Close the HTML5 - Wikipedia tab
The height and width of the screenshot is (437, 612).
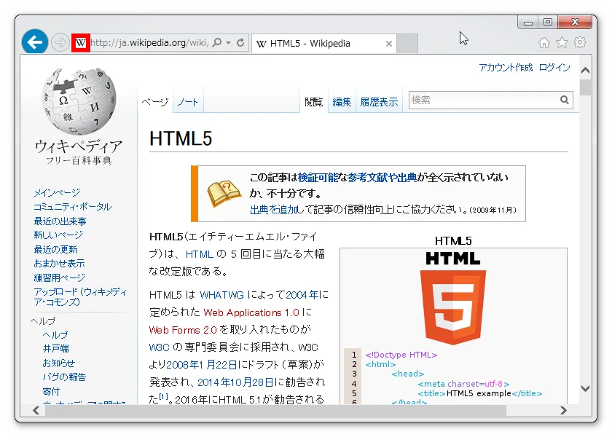pos(389,44)
